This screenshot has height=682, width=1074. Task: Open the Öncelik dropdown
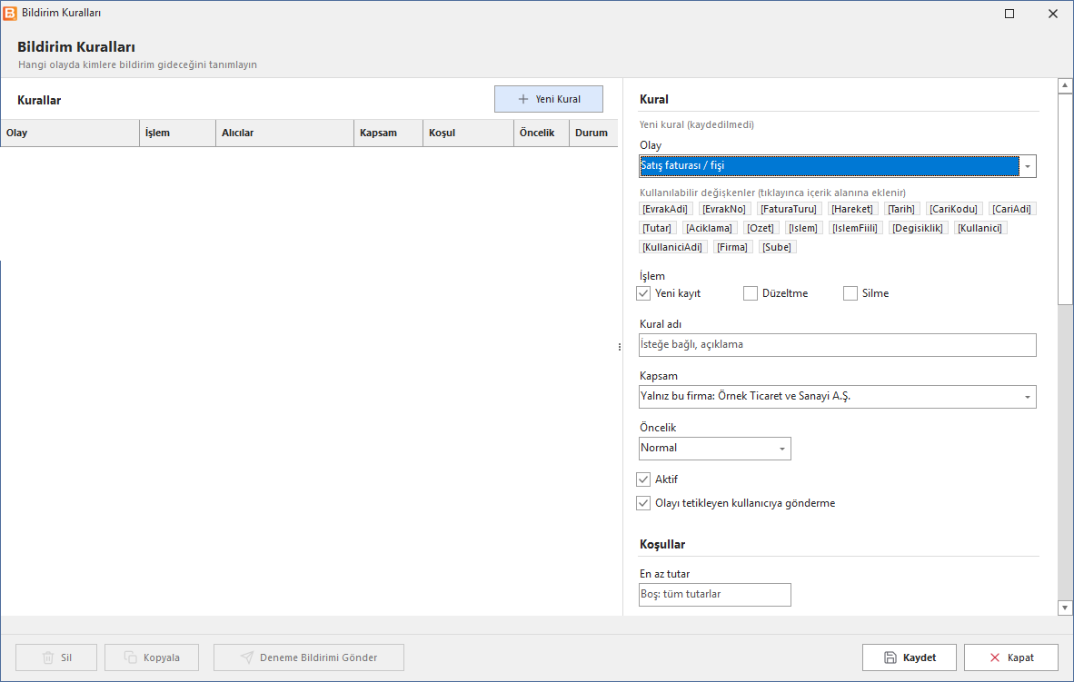tap(782, 449)
